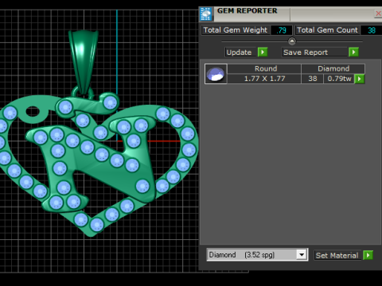382x286 pixels.
Task: Click the Set Material button
Action: [x=338, y=255]
